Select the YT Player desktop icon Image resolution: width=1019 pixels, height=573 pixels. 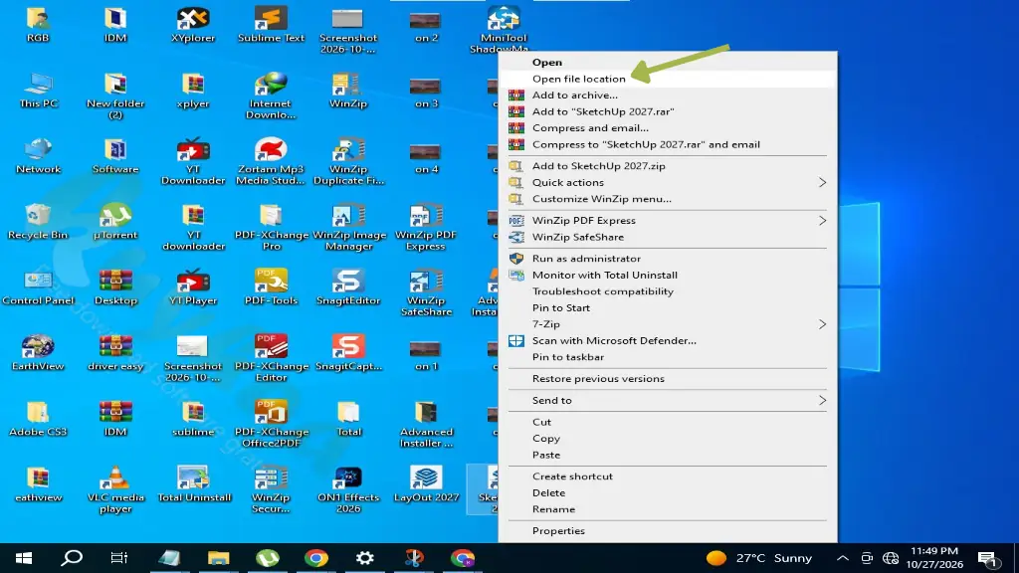point(193,287)
